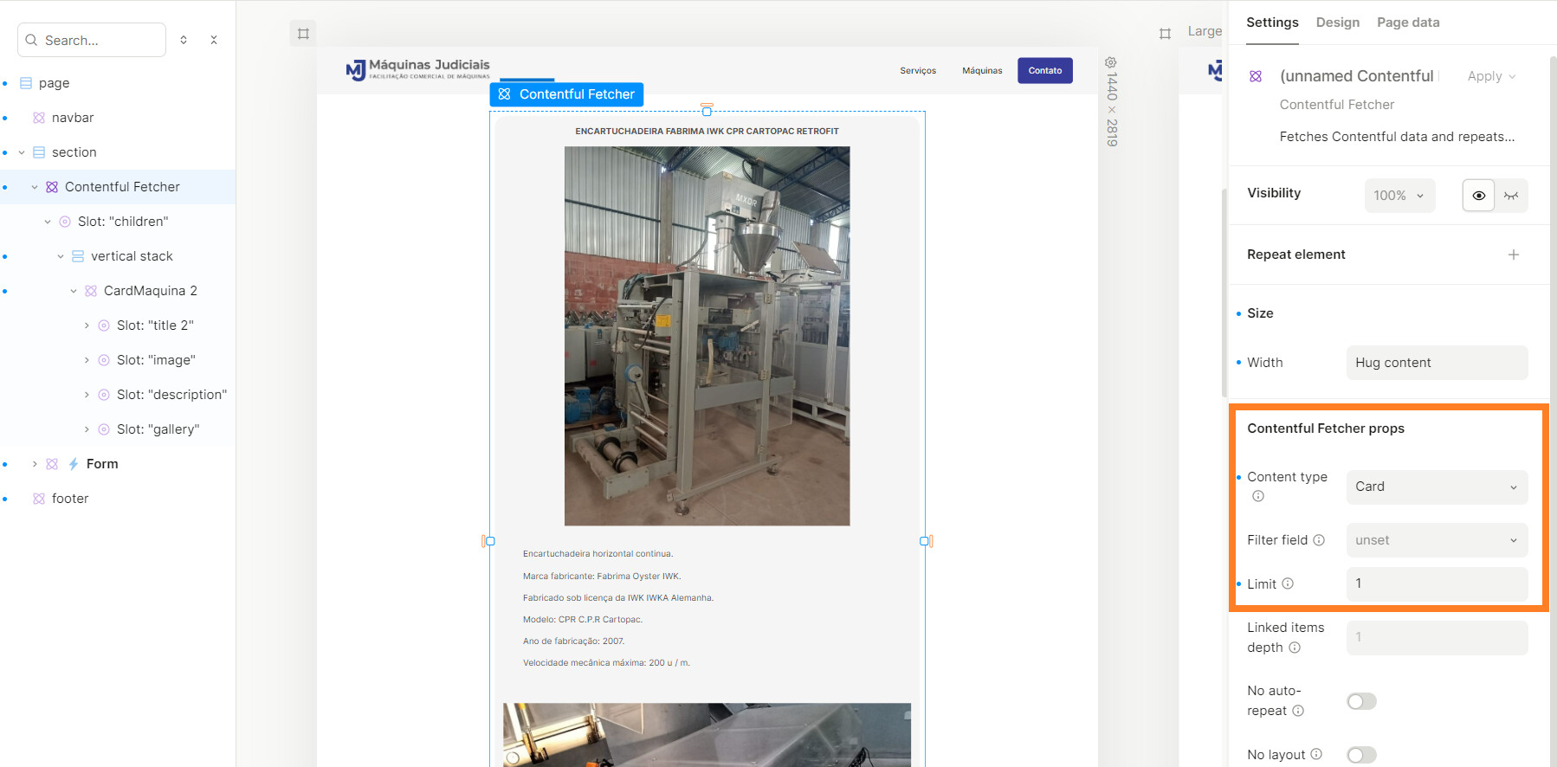Click the Contentful Fetcher component icon in tree

(x=52, y=187)
